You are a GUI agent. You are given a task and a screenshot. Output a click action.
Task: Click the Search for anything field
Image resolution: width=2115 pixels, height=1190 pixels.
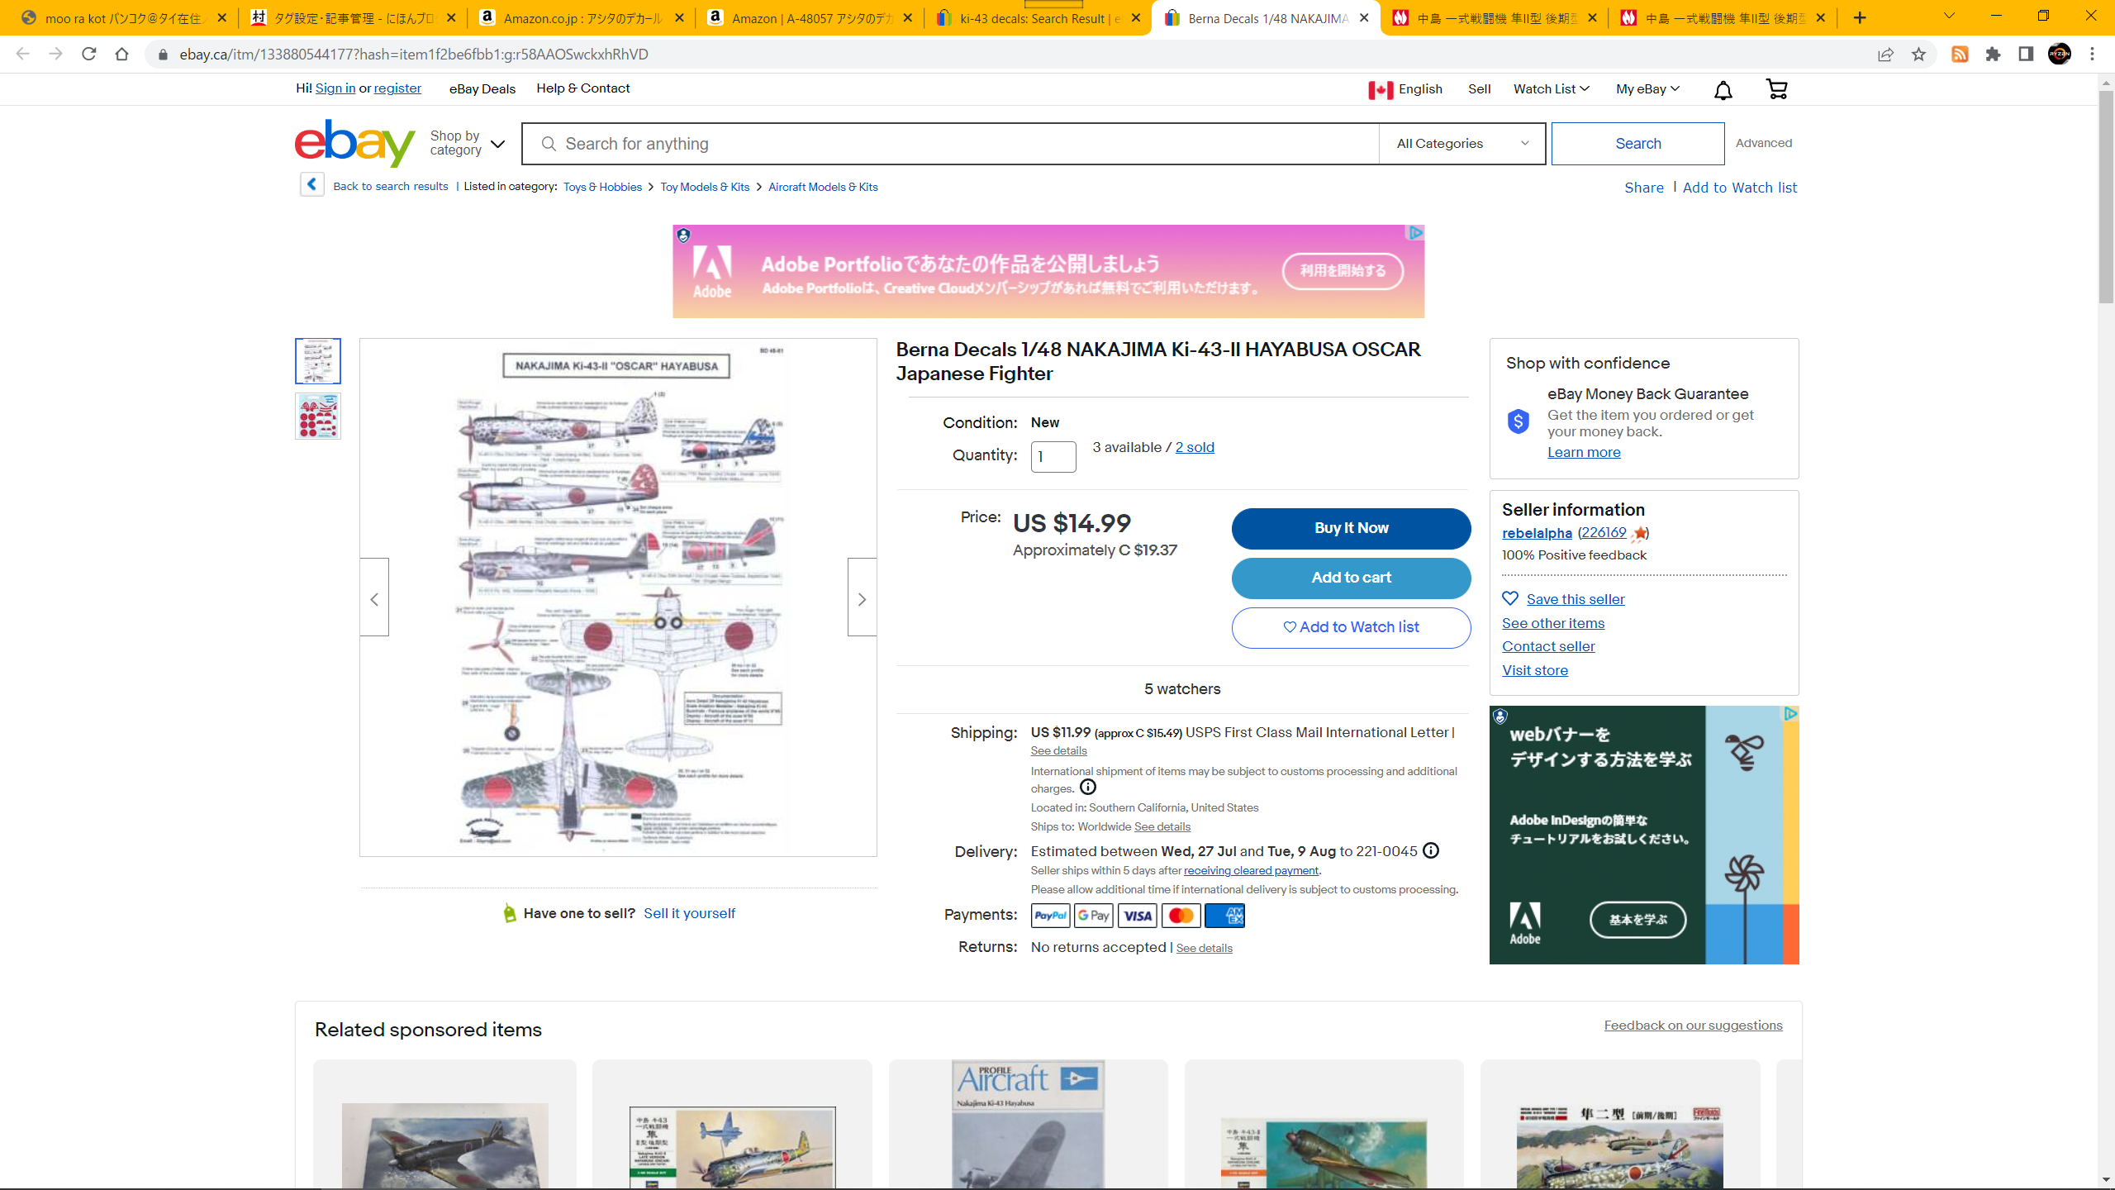[950, 144]
